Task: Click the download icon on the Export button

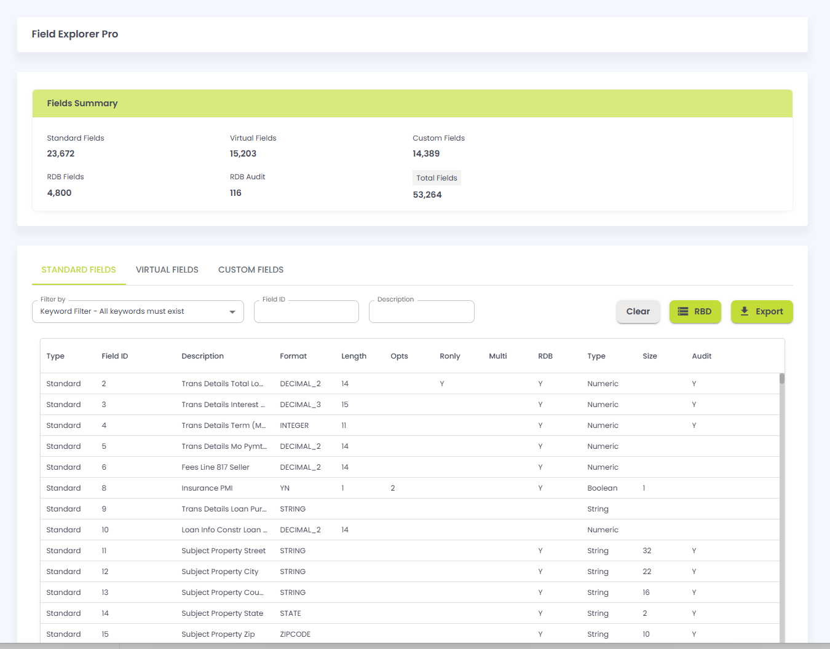Action: click(x=744, y=311)
